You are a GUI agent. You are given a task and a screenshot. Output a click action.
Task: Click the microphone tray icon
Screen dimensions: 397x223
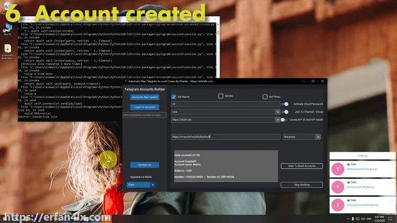pos(353,219)
